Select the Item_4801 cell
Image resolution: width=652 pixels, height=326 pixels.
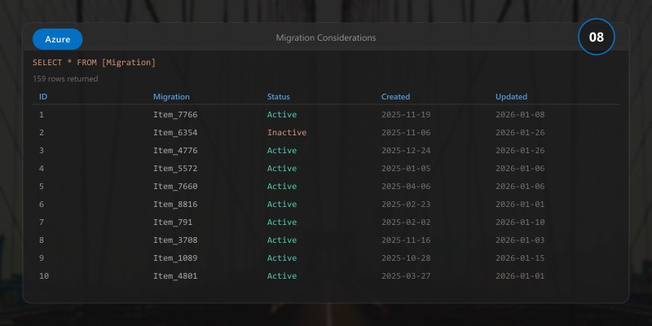(175, 275)
